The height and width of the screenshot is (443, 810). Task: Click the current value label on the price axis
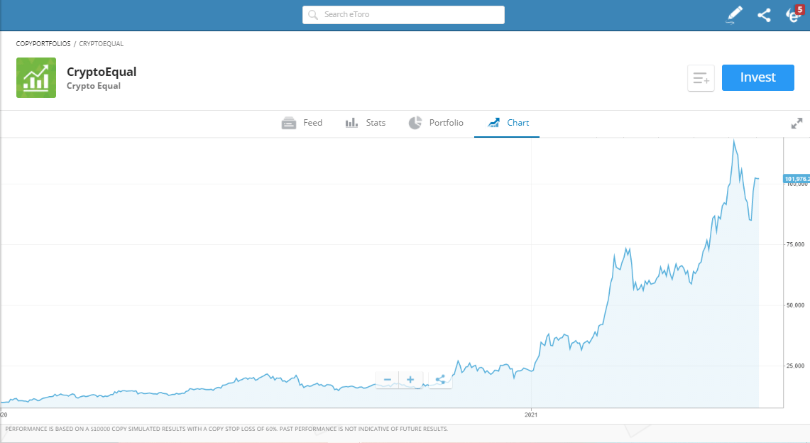pos(797,178)
